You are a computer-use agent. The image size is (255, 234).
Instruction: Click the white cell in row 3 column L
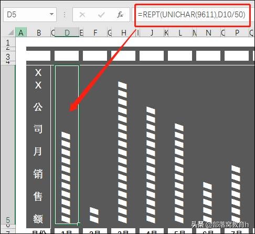point(180,56)
